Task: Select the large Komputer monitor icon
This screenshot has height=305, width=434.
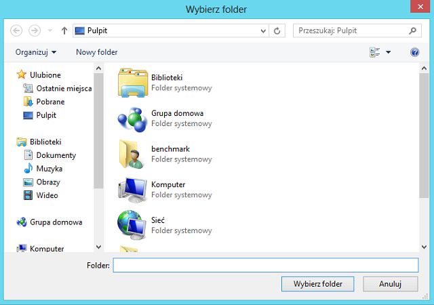Action: (x=132, y=190)
